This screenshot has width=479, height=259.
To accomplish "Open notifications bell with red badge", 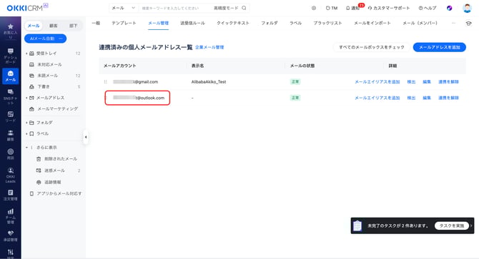I will click(354, 8).
